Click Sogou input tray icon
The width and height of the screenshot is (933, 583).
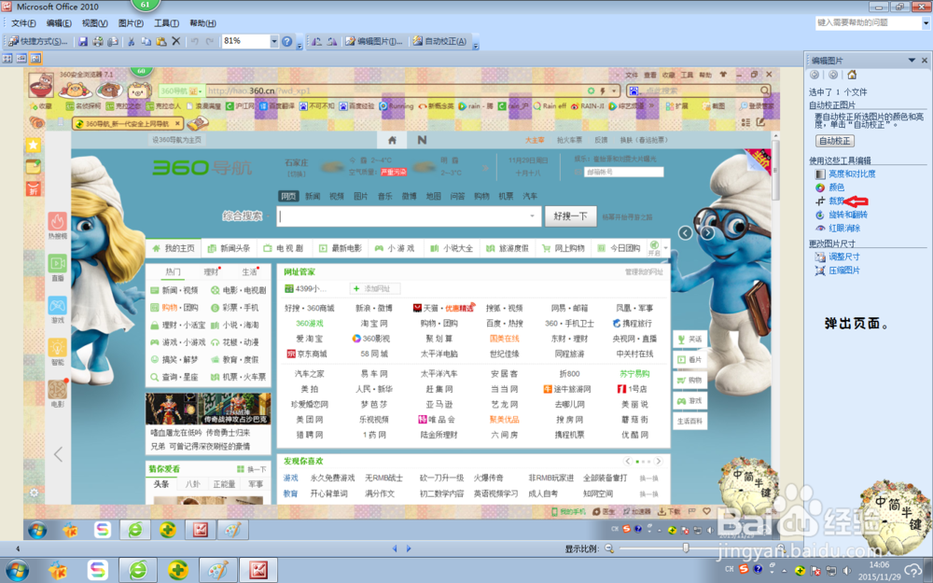click(x=745, y=570)
